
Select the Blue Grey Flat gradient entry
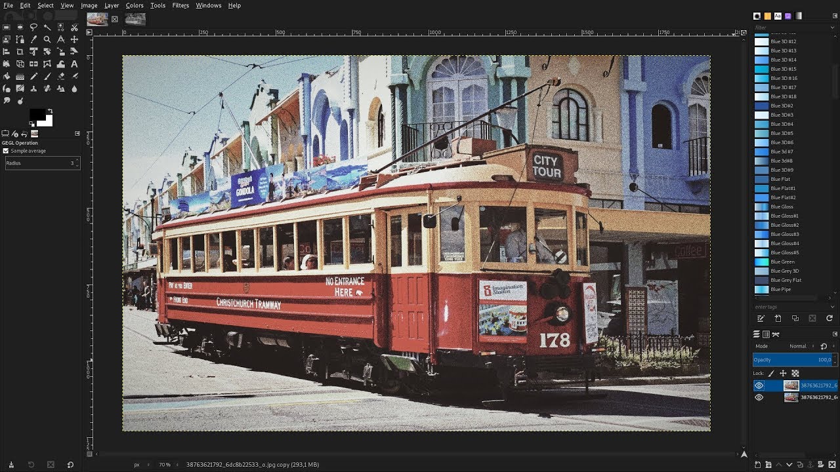[x=787, y=280]
